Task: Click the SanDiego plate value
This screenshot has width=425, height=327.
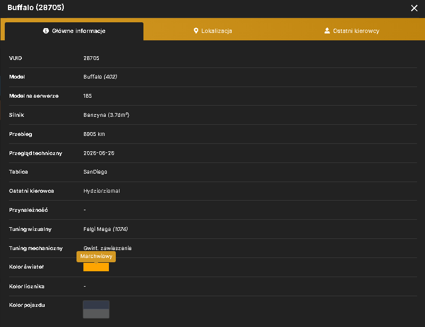Action: point(95,172)
